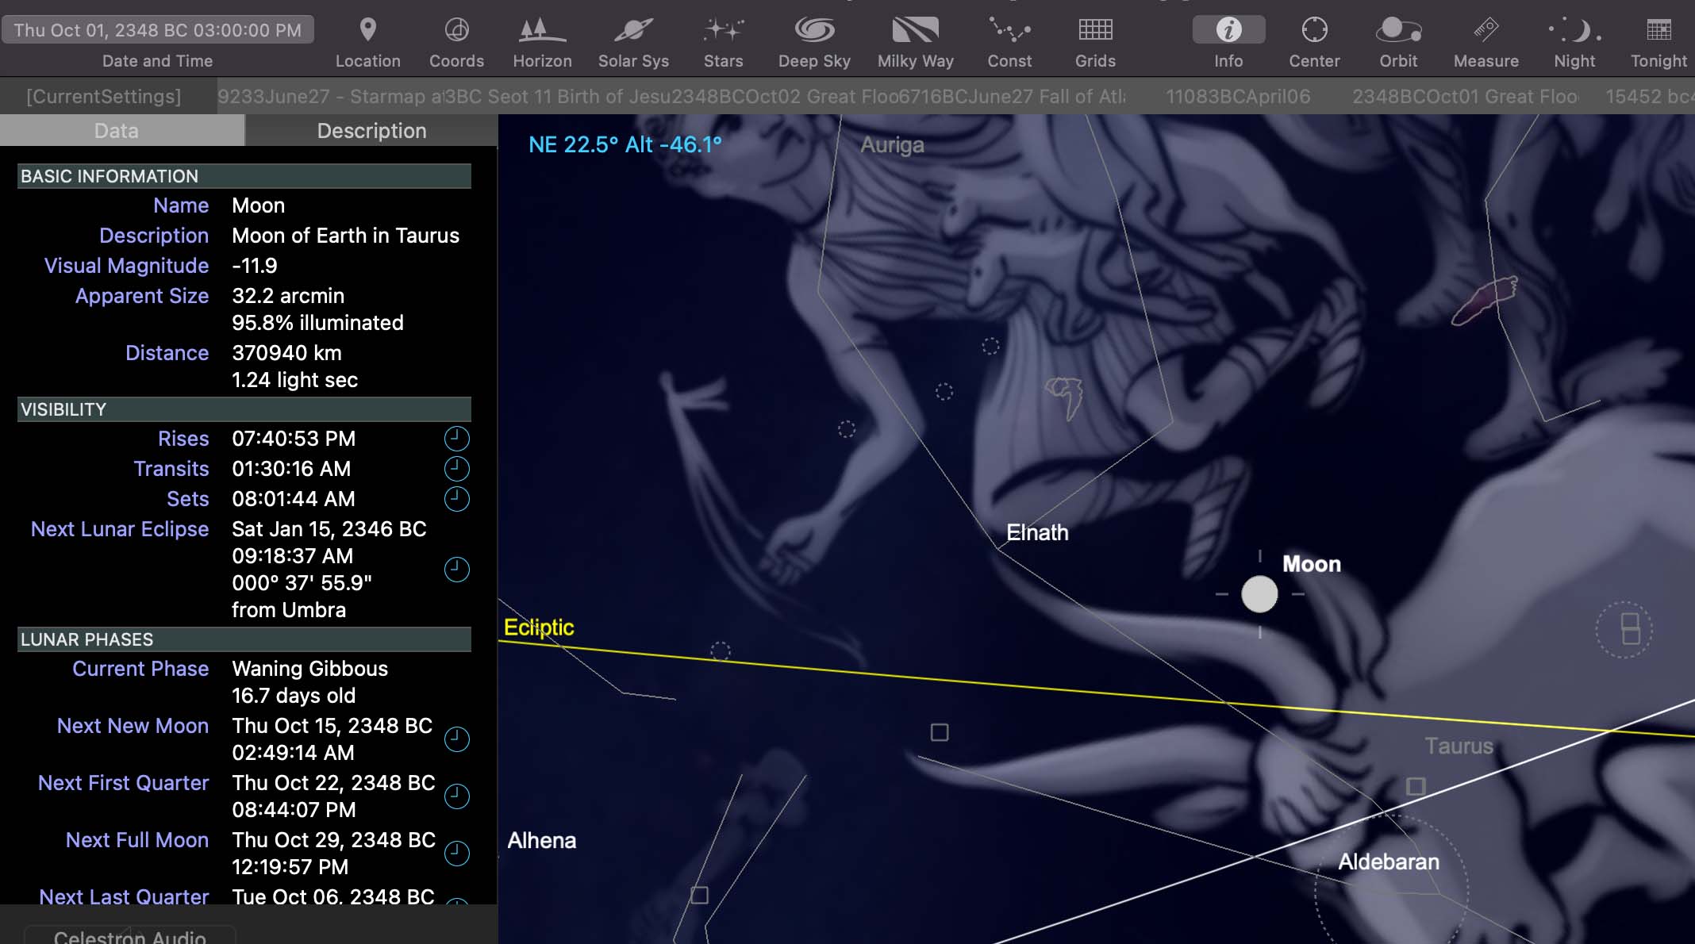Center the selected object
Image resolution: width=1695 pixels, height=944 pixels.
coord(1314,41)
